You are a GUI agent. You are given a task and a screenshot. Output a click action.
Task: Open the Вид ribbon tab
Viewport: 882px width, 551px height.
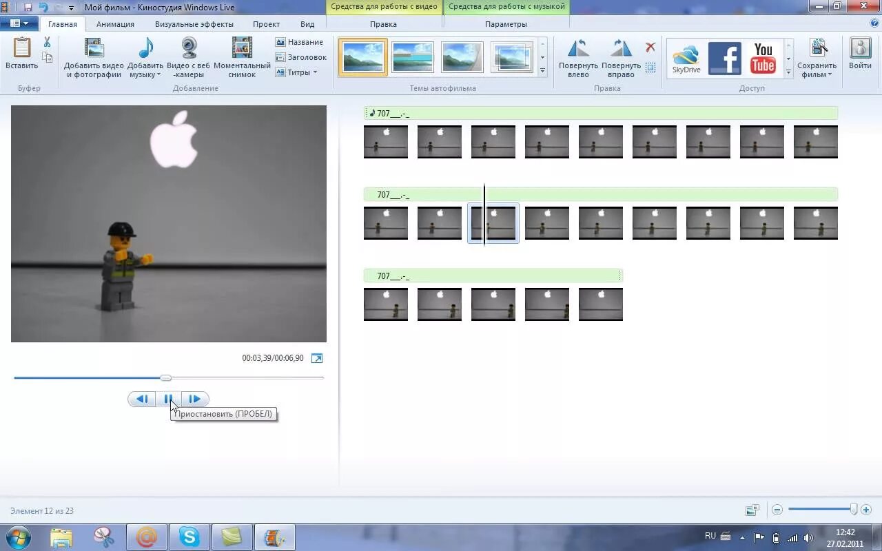click(x=307, y=24)
